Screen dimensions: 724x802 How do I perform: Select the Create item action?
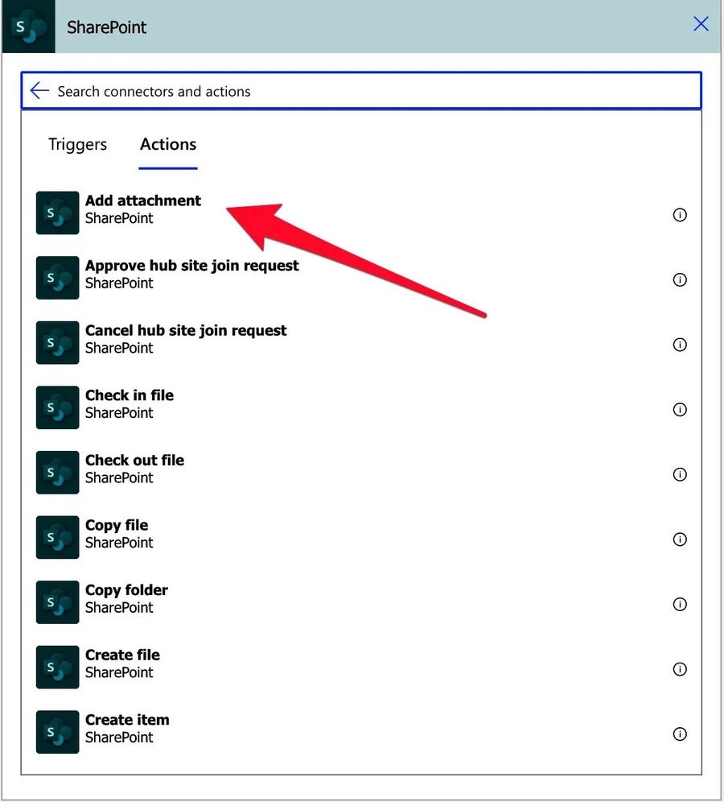click(x=127, y=720)
